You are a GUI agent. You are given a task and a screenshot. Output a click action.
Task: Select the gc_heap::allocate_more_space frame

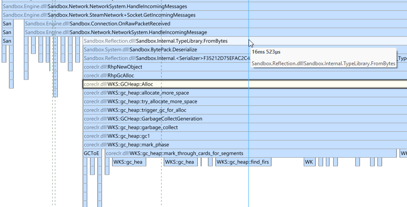245,93
